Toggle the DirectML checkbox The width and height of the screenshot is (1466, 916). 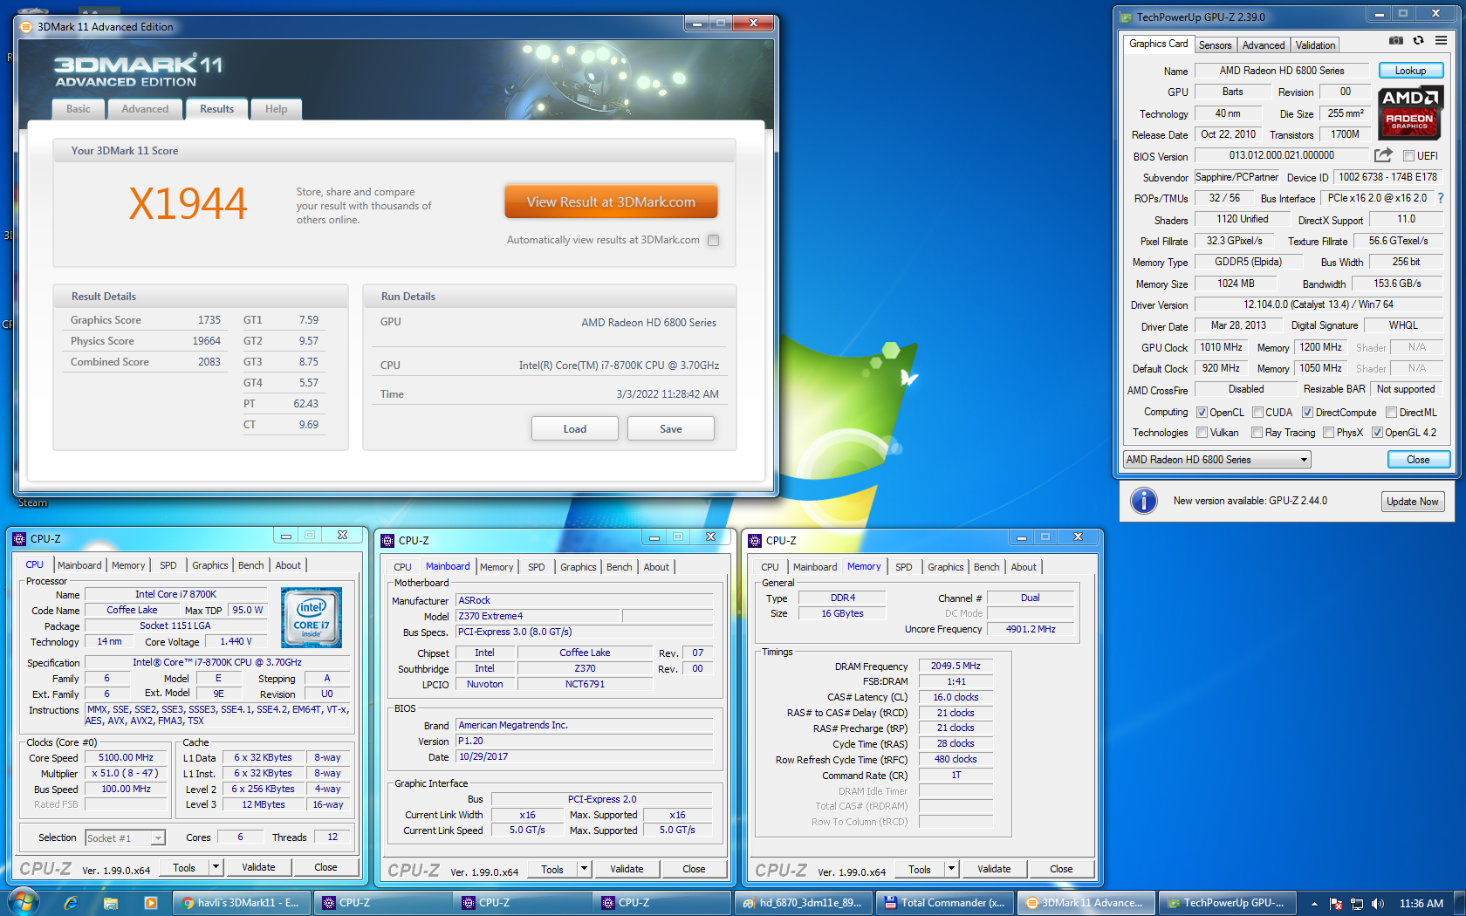(1392, 413)
